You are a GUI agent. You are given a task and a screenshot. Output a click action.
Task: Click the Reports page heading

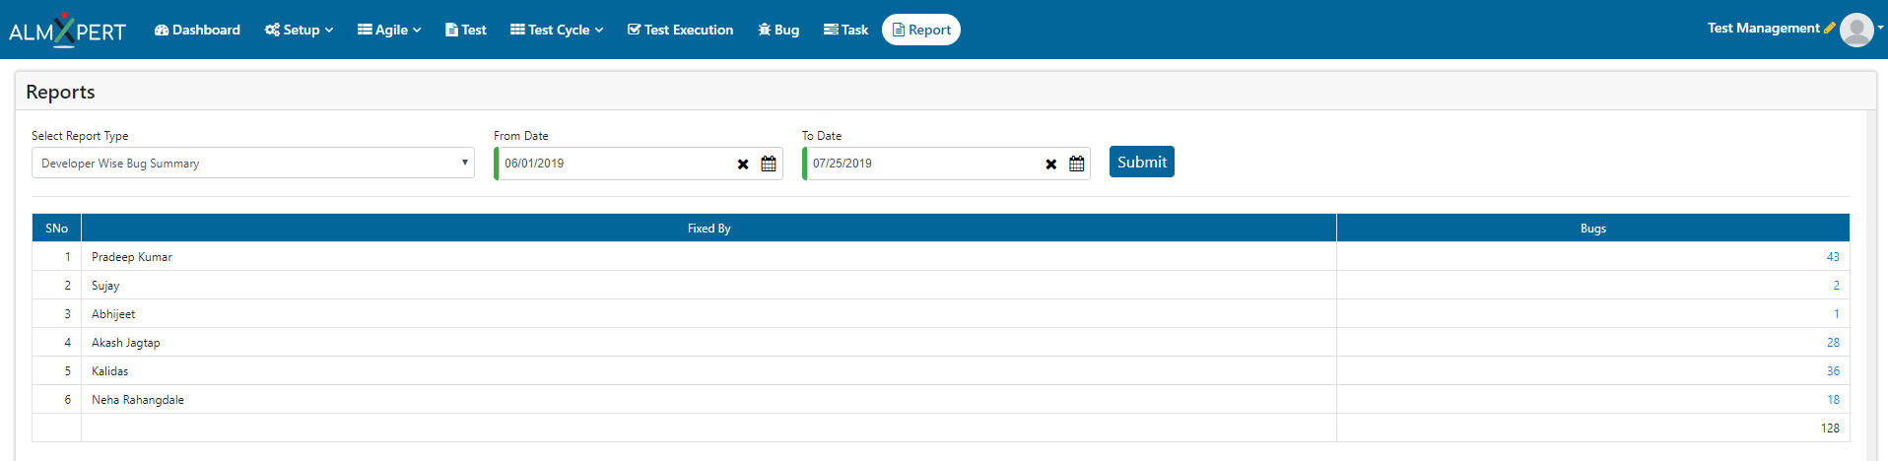[60, 92]
